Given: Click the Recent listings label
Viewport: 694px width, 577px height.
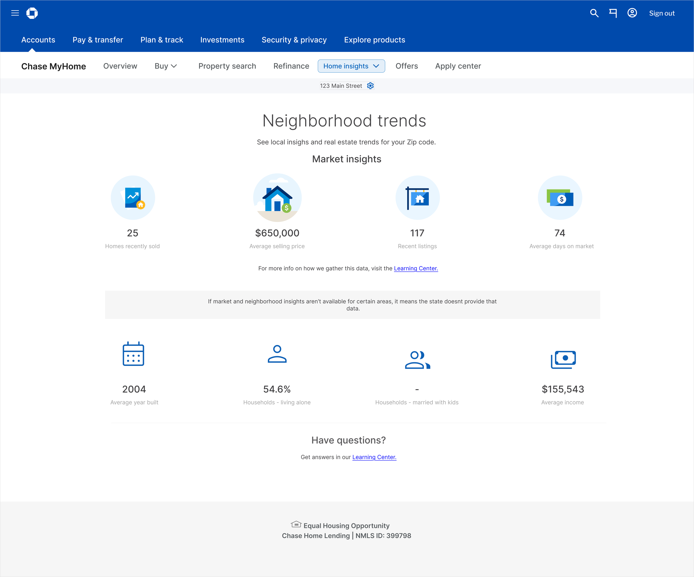Looking at the screenshot, I should click(418, 246).
